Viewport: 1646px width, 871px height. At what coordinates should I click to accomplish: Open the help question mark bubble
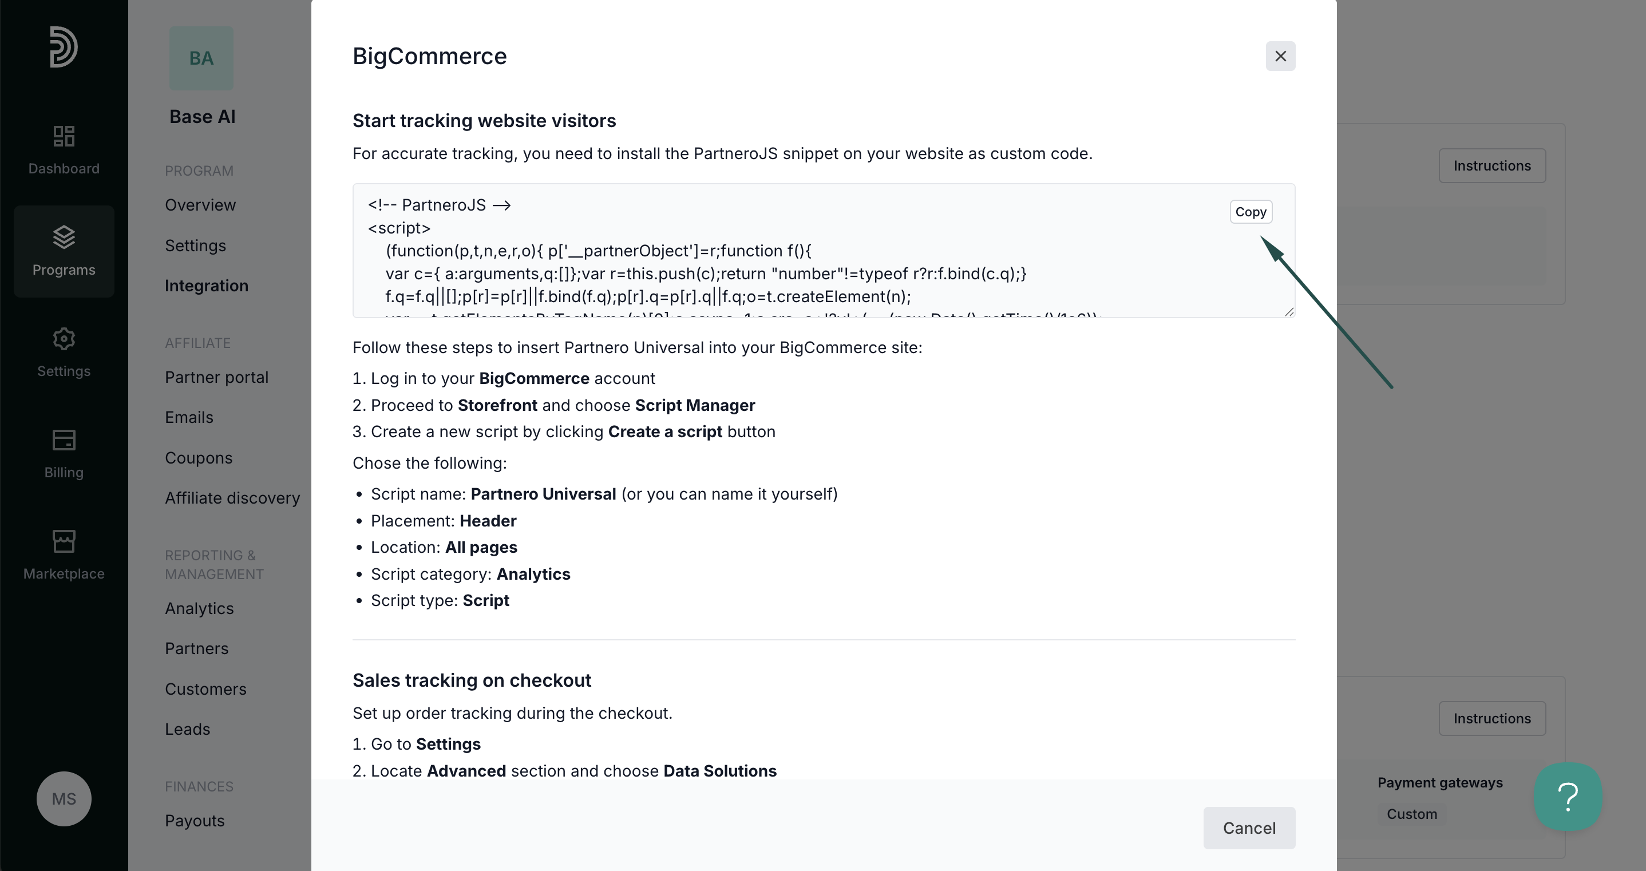[1568, 797]
